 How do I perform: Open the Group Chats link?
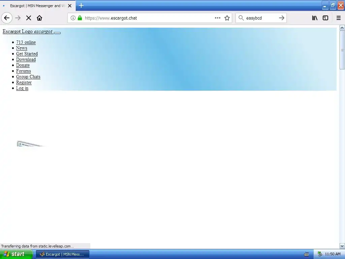tap(28, 77)
